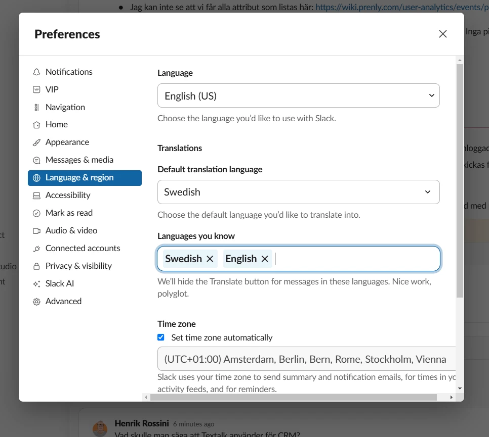489x437 pixels.
Task: Click the globe icon for Language & region
Action: point(36,178)
